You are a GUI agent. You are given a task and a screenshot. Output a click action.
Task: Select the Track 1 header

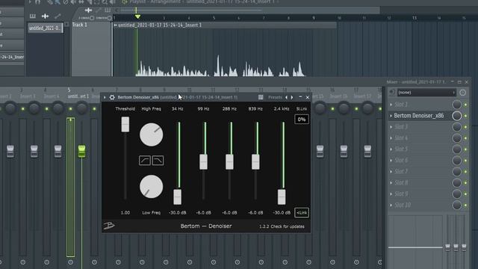tap(91, 49)
